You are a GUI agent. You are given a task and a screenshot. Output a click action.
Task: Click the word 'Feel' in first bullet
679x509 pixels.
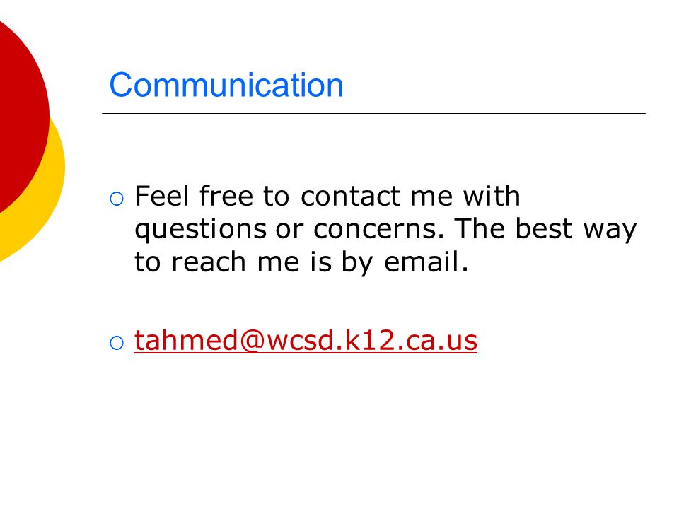(x=162, y=196)
